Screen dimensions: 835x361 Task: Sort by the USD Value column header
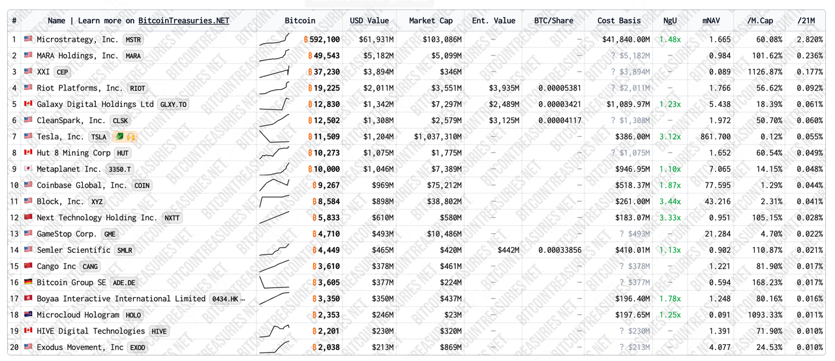point(369,21)
